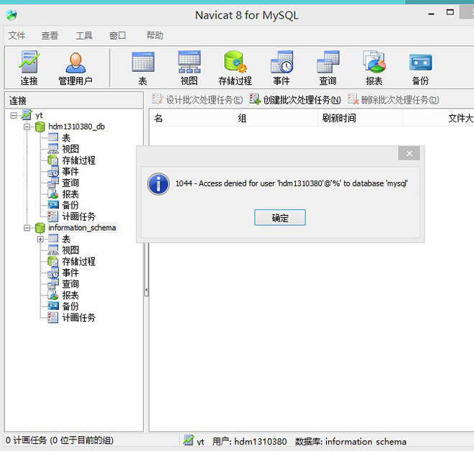Screen dimensions: 474x451
Task: Select the yt connection node
Action: point(39,115)
